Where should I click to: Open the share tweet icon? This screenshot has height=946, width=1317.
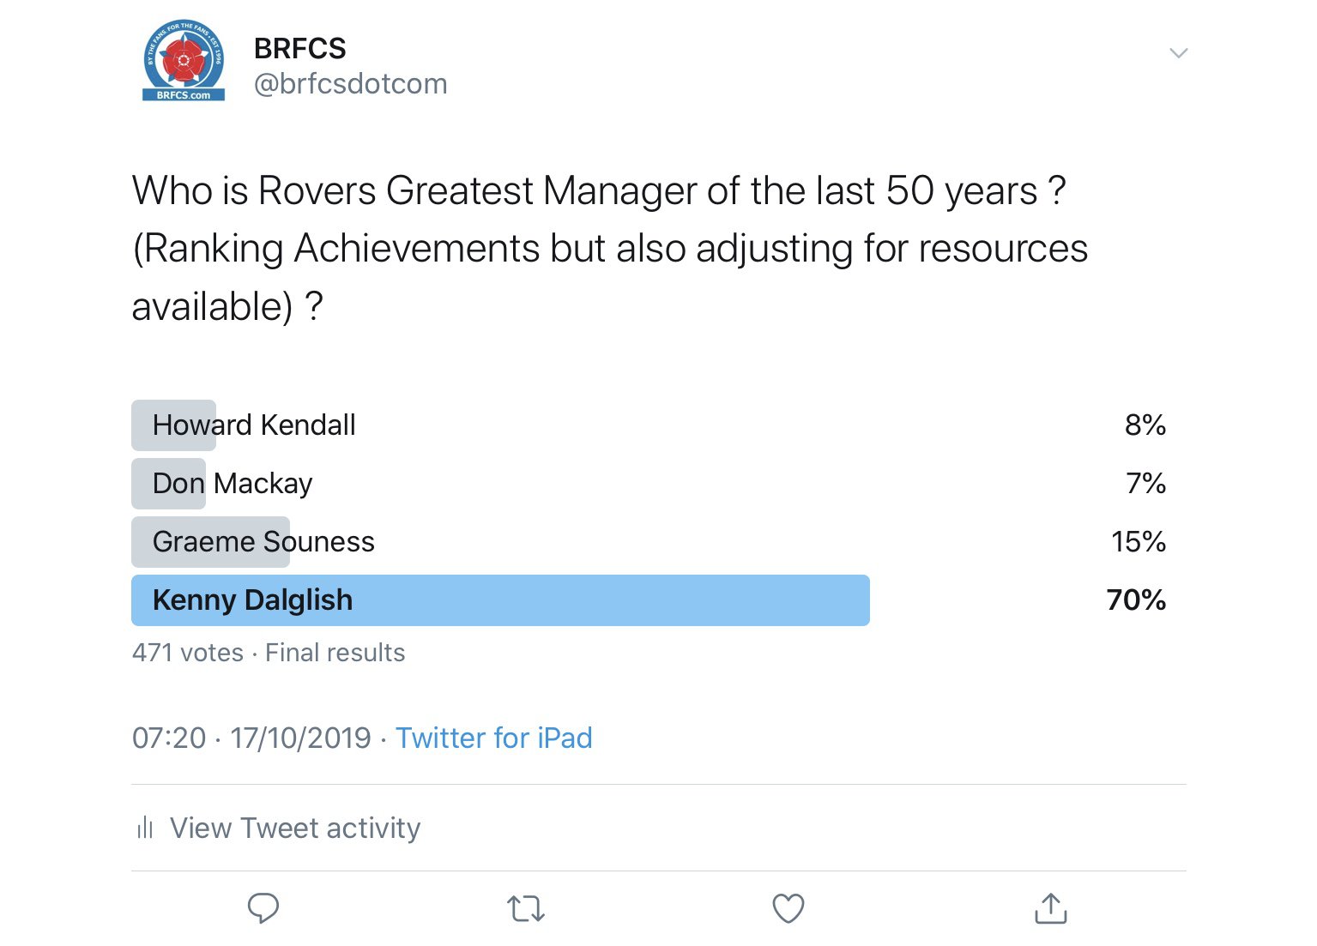(1051, 908)
